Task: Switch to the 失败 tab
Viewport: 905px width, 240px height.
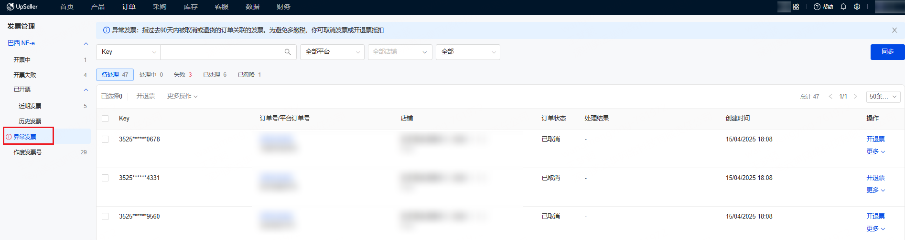Action: pyautogui.click(x=183, y=75)
